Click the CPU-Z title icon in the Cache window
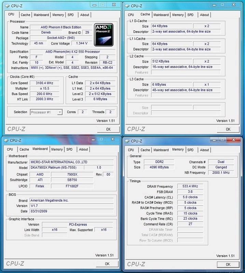The height and width of the screenshot is (273, 245). click(127, 6)
